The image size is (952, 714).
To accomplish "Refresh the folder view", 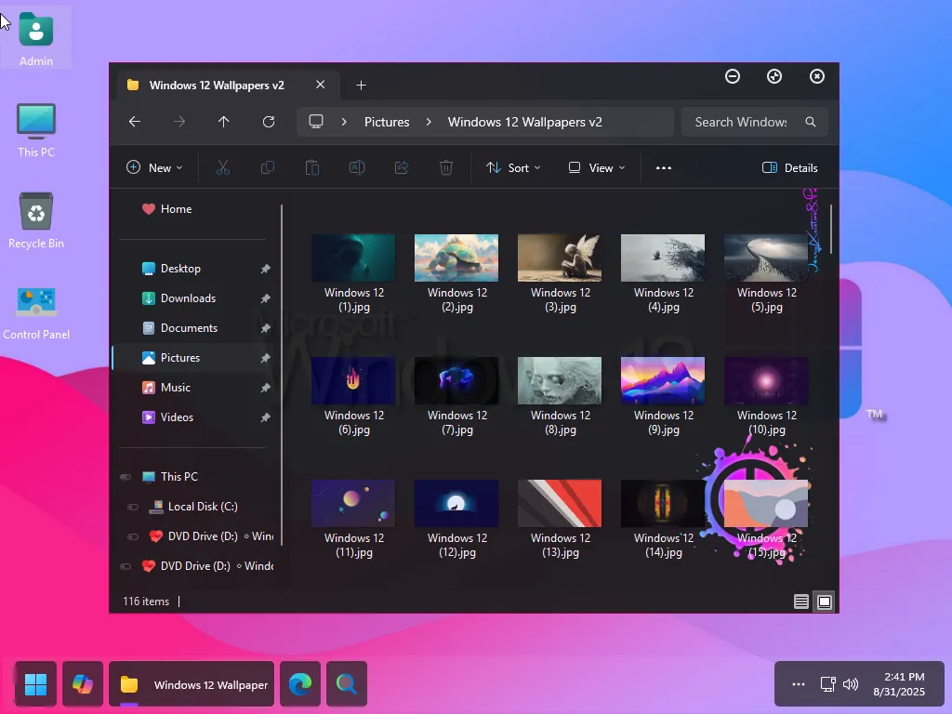I will (269, 122).
